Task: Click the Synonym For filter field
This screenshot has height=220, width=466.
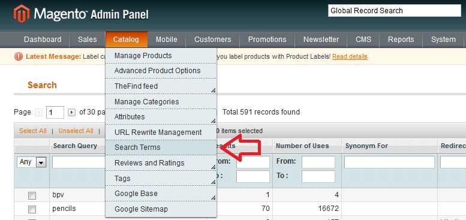Action: tap(389, 162)
